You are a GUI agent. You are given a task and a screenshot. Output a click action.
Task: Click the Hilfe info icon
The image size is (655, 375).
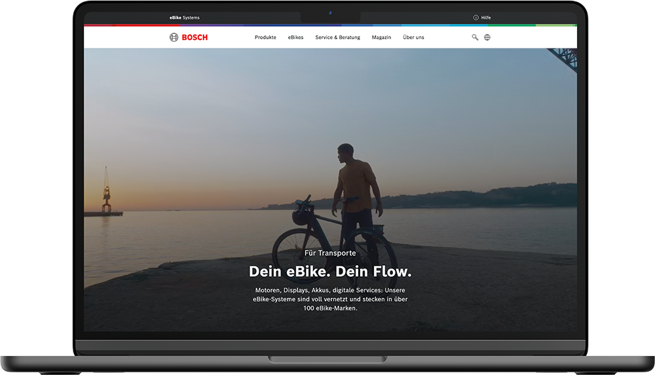point(476,18)
